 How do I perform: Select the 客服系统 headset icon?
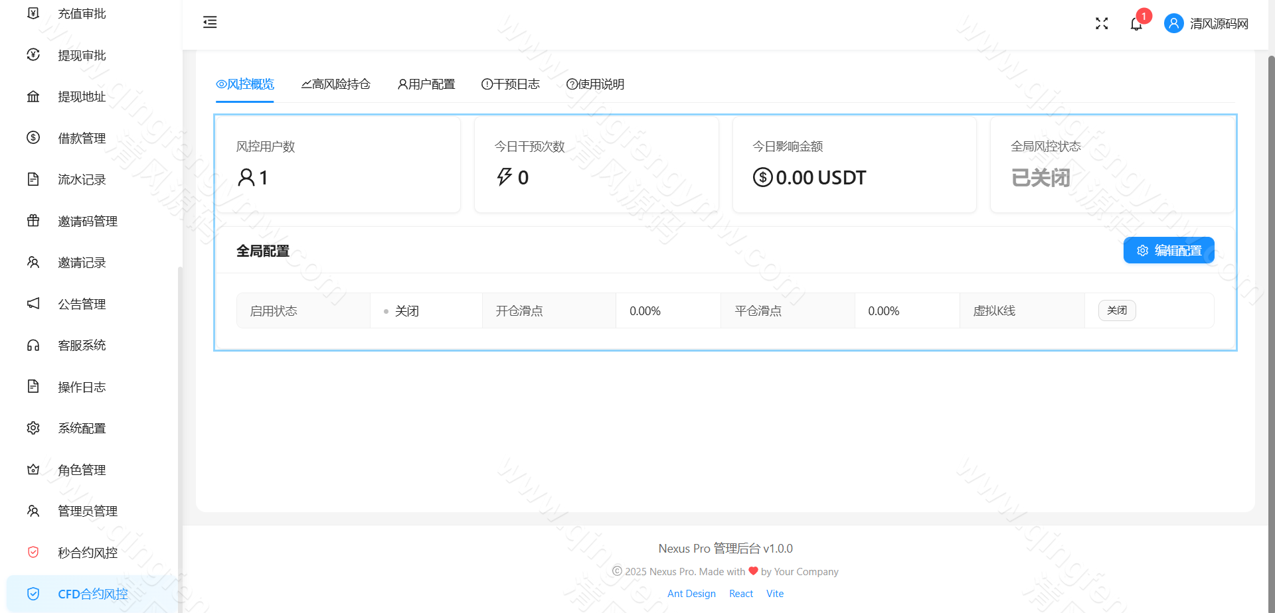(33, 345)
